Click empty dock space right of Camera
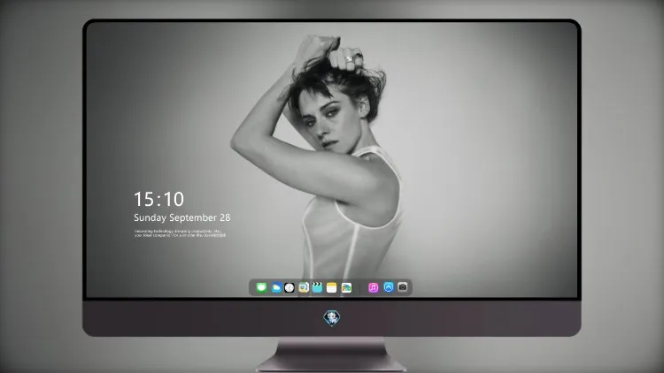The height and width of the screenshot is (373, 664). 410,287
